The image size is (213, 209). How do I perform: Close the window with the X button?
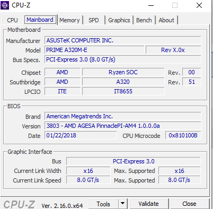pos(199,5)
